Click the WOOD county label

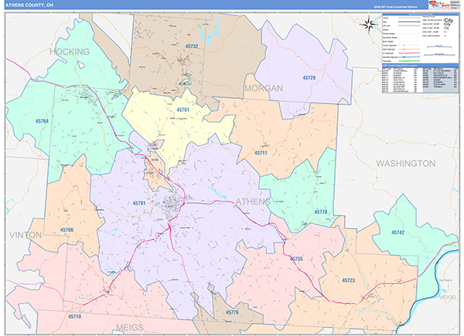(x=448, y=297)
